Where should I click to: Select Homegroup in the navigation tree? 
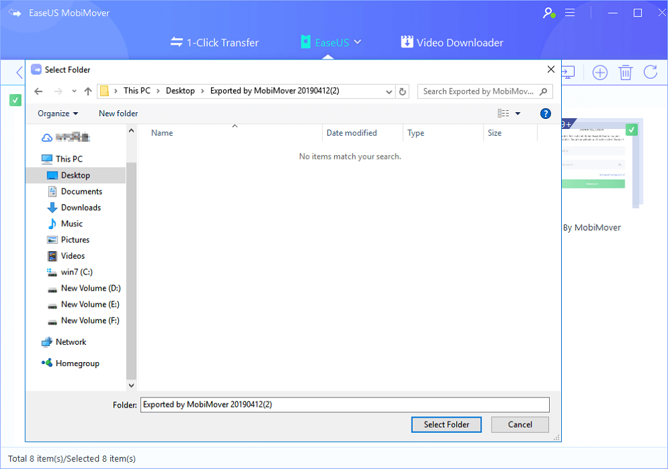point(70,363)
